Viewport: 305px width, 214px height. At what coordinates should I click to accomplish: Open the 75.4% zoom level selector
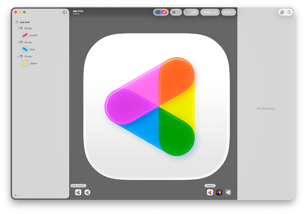point(228,12)
